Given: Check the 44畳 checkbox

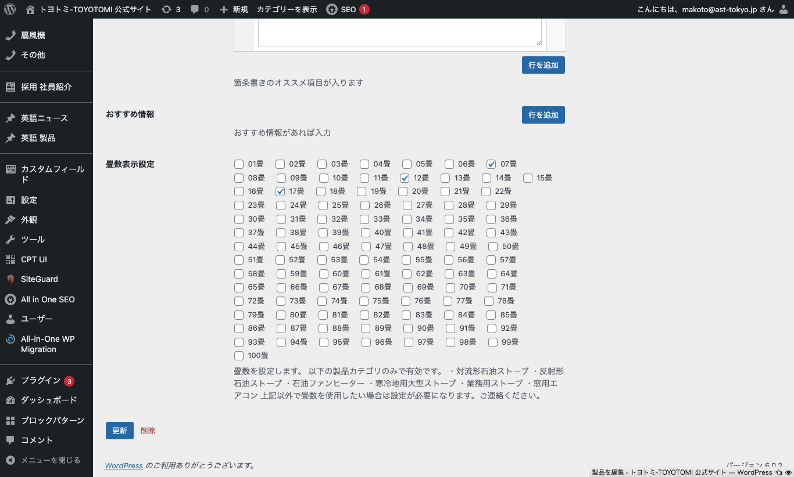Looking at the screenshot, I should [x=239, y=247].
